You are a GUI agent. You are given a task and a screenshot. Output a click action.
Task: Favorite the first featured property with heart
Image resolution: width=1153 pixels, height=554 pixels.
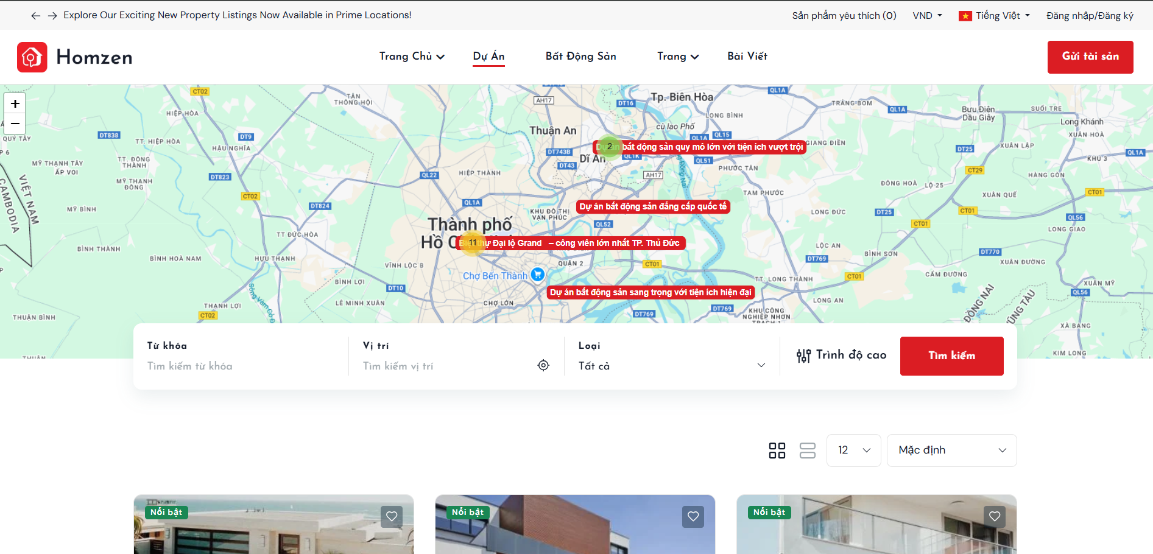[392, 516]
